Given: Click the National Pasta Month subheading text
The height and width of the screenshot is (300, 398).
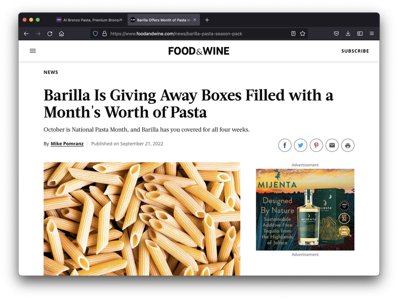Looking at the screenshot, I should click(x=146, y=130).
